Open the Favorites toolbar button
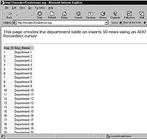Viewport: 147px width, 139px height. pos(91,15)
